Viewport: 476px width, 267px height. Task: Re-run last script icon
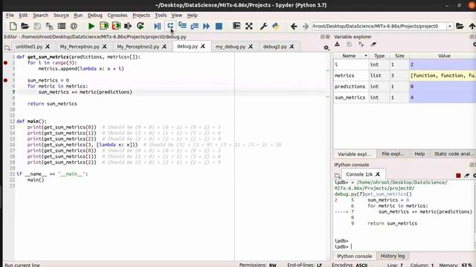[x=141, y=26]
